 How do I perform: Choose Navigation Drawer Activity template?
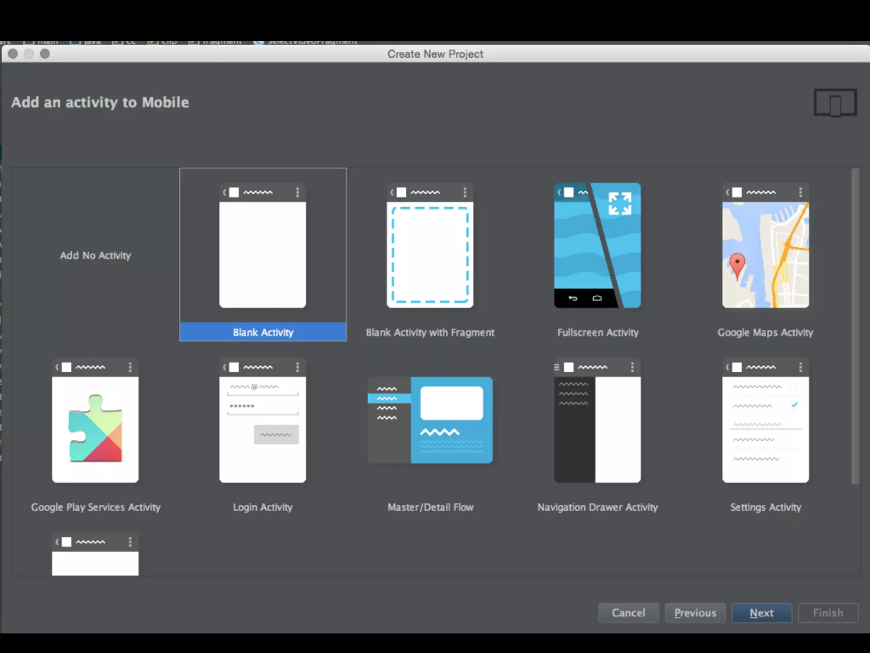pos(597,421)
